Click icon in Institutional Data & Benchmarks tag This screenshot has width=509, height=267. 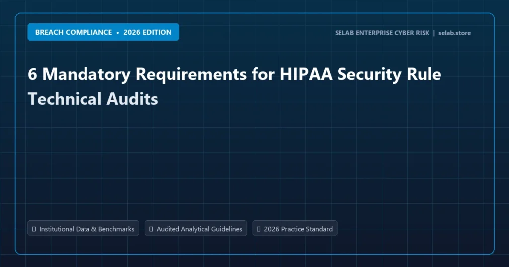click(x=34, y=229)
